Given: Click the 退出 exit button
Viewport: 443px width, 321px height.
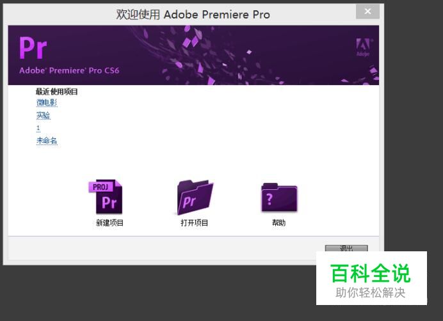Looking at the screenshot, I should 346,248.
